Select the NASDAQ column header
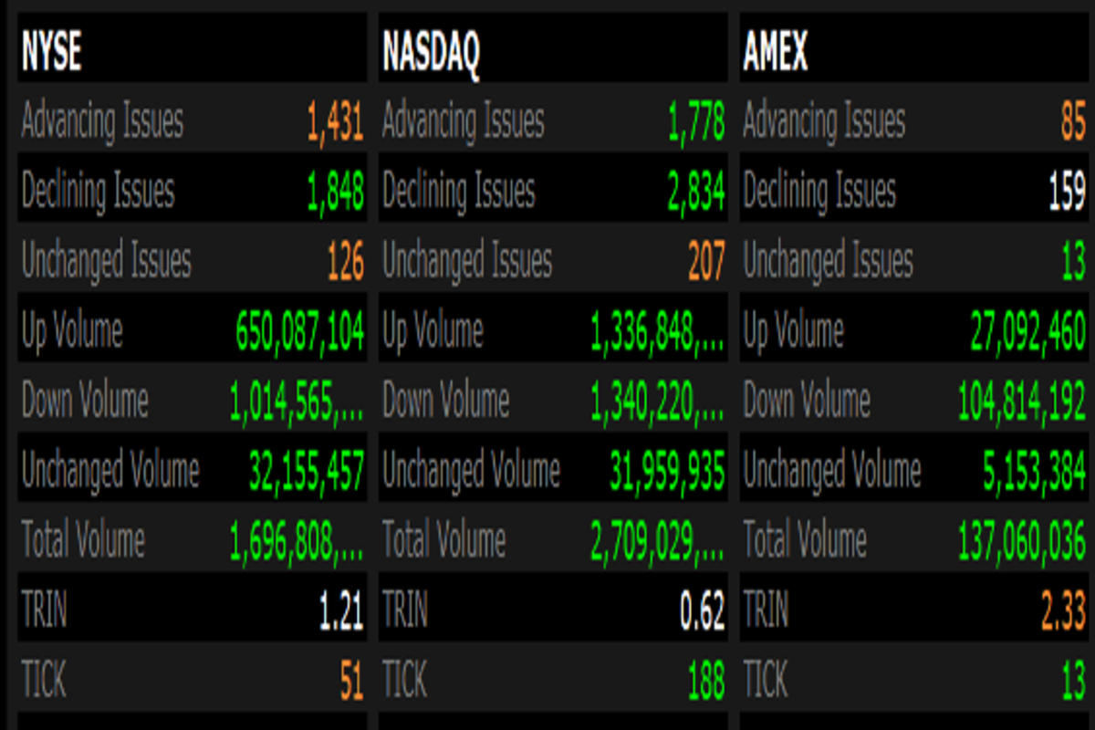The height and width of the screenshot is (730, 1095). (430, 53)
